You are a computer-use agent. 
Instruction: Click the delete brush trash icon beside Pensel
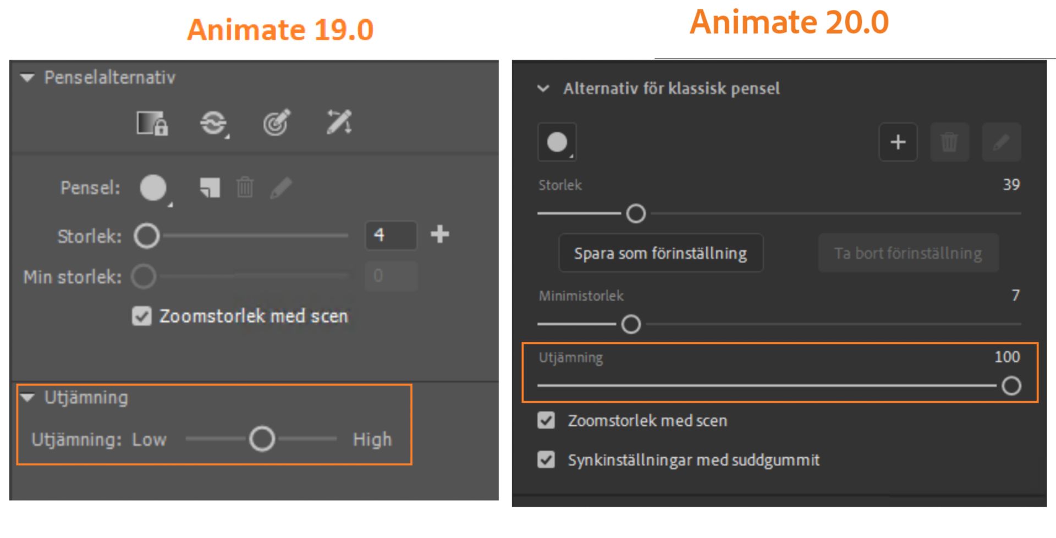tap(245, 187)
